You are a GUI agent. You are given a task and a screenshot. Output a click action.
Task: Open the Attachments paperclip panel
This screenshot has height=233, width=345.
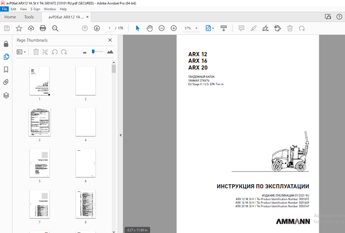click(6, 82)
